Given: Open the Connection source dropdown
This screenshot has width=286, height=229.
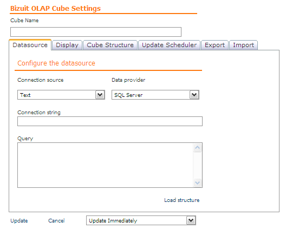Looking at the screenshot, I should pos(61,95).
